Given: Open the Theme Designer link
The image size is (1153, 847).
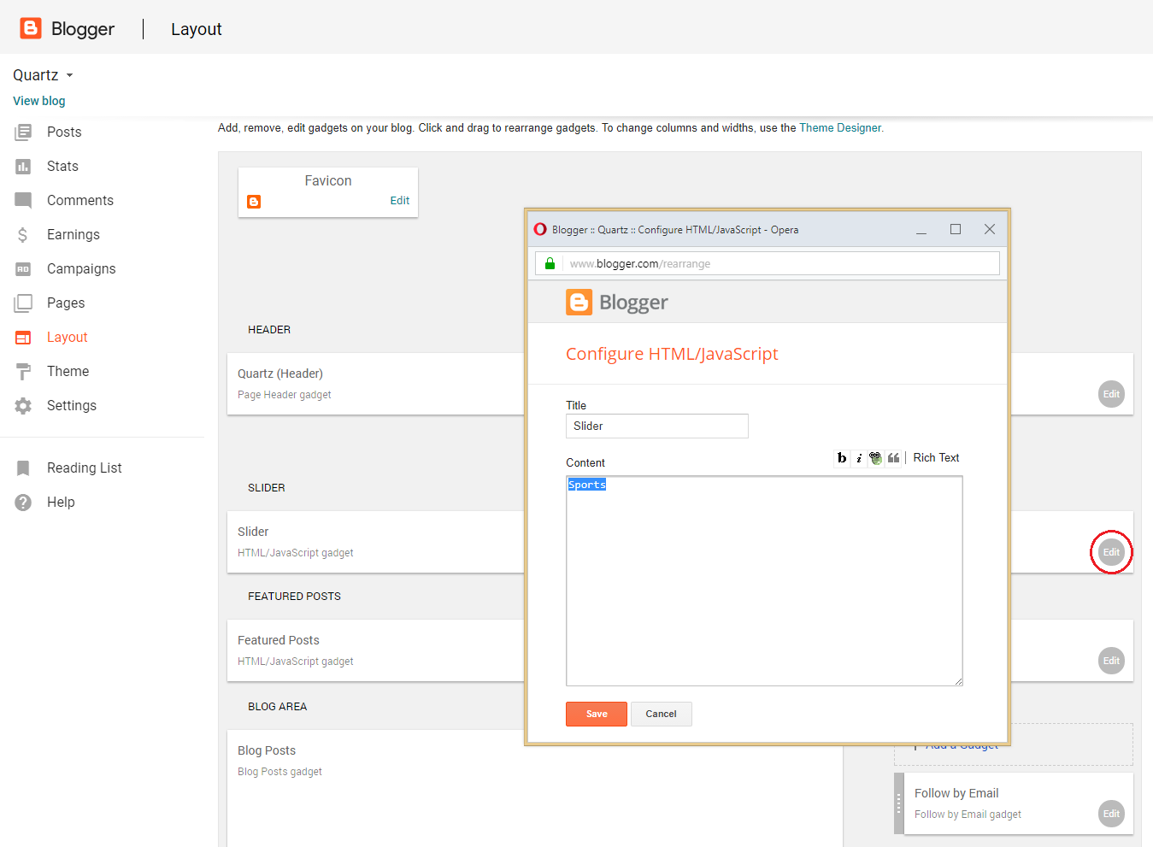Looking at the screenshot, I should (x=840, y=128).
